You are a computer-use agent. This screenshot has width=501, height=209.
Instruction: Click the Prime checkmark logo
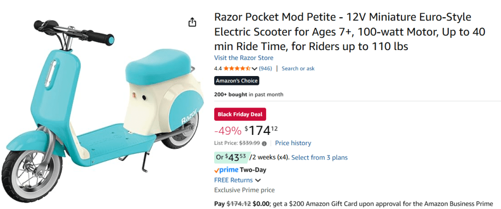226,170
